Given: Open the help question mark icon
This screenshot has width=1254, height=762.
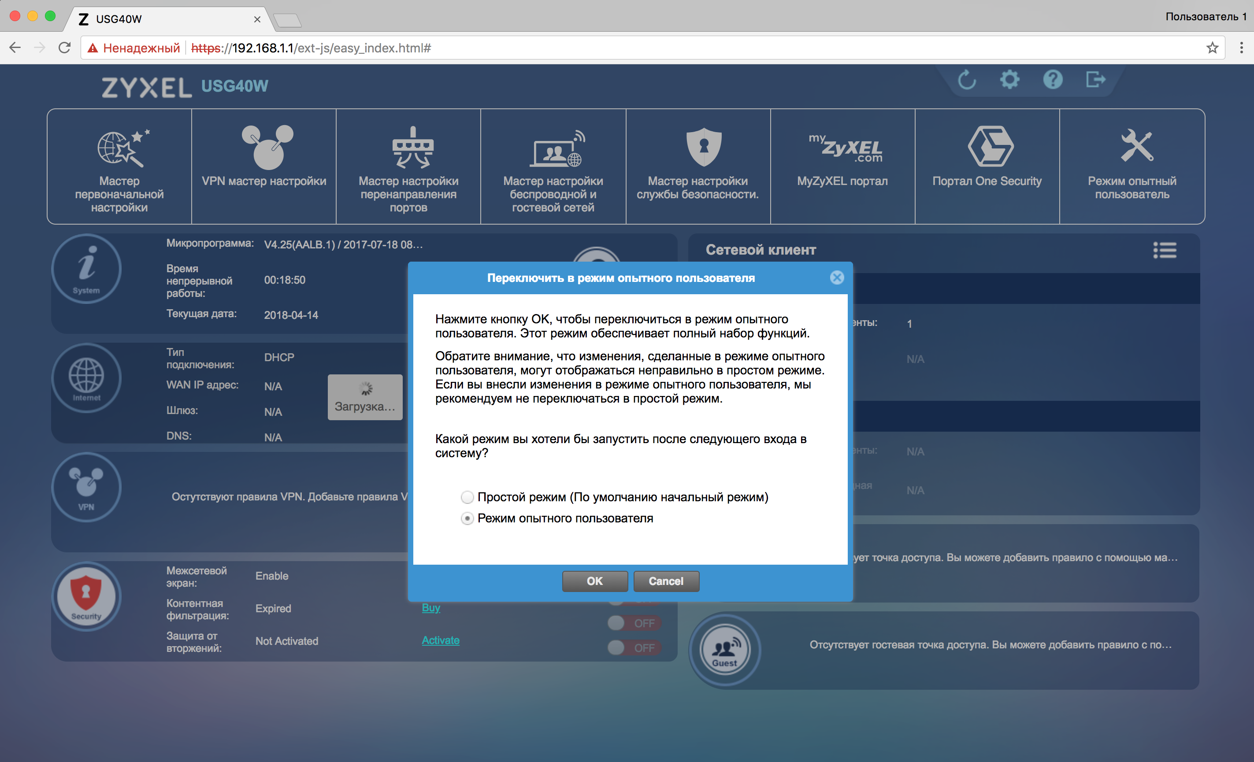Looking at the screenshot, I should click(1053, 80).
